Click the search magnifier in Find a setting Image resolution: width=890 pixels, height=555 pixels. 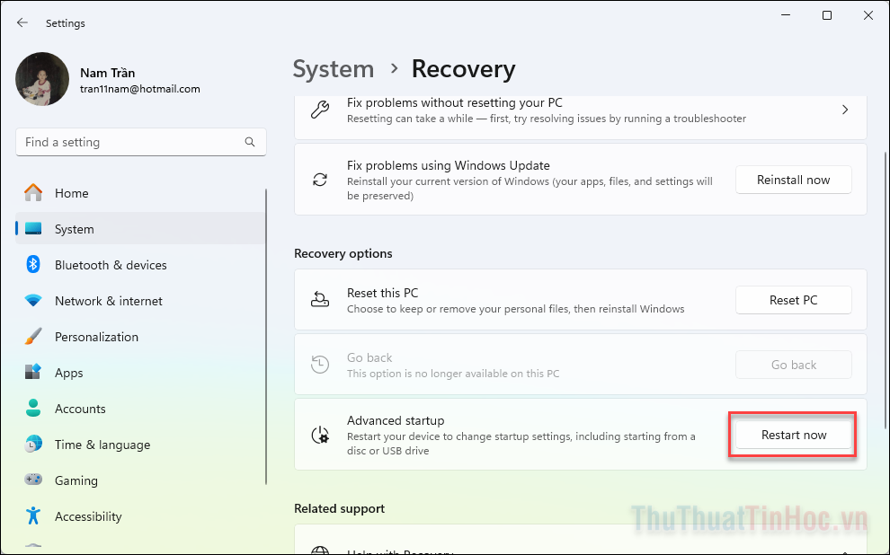249,142
